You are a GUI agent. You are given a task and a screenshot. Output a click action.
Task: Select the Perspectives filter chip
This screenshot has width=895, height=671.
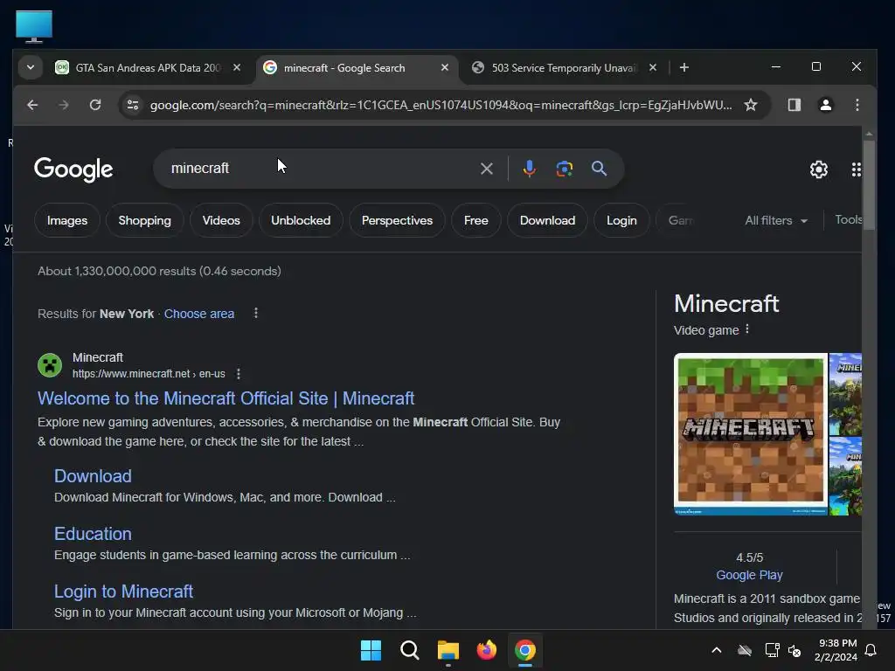click(x=398, y=221)
